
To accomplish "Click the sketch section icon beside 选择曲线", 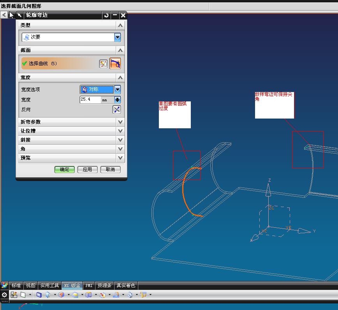I will point(104,64).
